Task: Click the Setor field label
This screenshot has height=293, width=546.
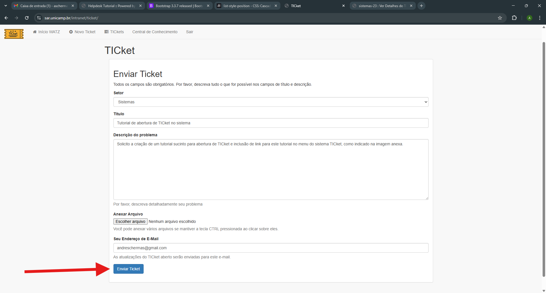Action: click(x=119, y=93)
